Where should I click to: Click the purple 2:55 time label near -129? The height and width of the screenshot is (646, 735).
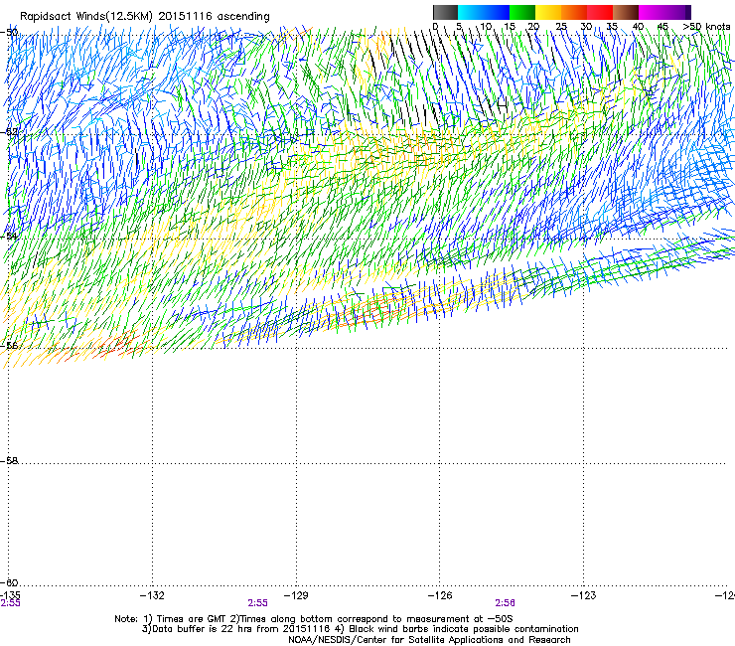click(x=258, y=603)
